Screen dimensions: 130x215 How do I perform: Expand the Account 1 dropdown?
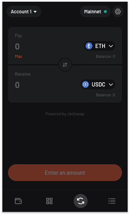pyautogui.click(x=24, y=12)
